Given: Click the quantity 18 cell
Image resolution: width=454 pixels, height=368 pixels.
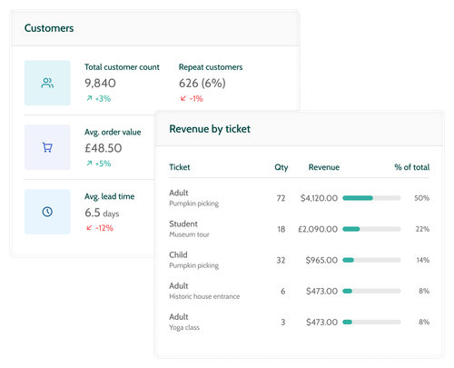Looking at the screenshot, I should coord(281,229).
